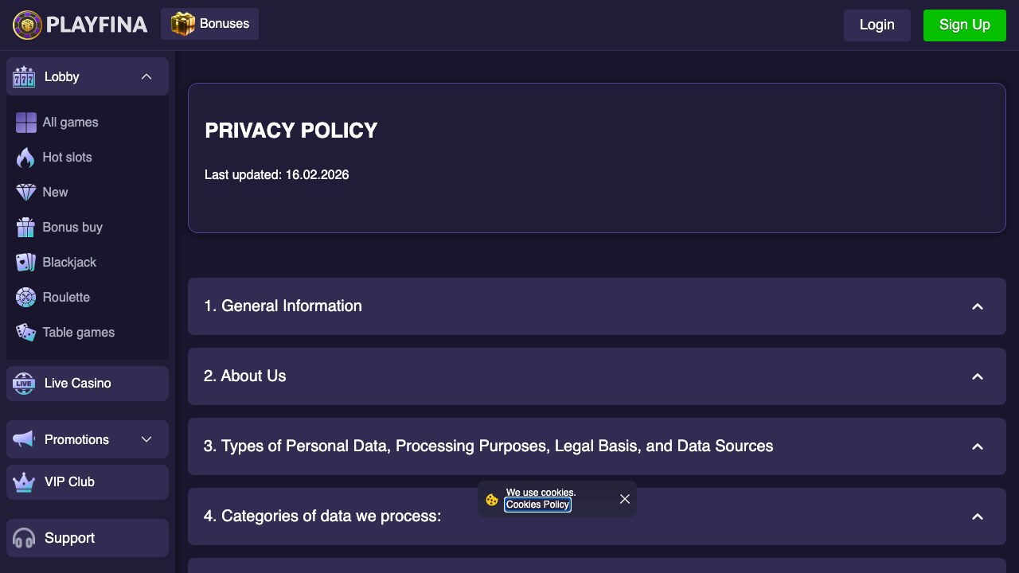
Task: Open the VIP Club page
Action: pos(88,482)
